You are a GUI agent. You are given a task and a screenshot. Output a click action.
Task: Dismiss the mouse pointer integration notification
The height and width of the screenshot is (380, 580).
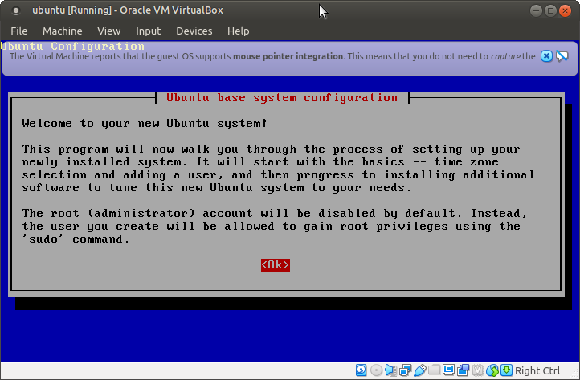546,56
